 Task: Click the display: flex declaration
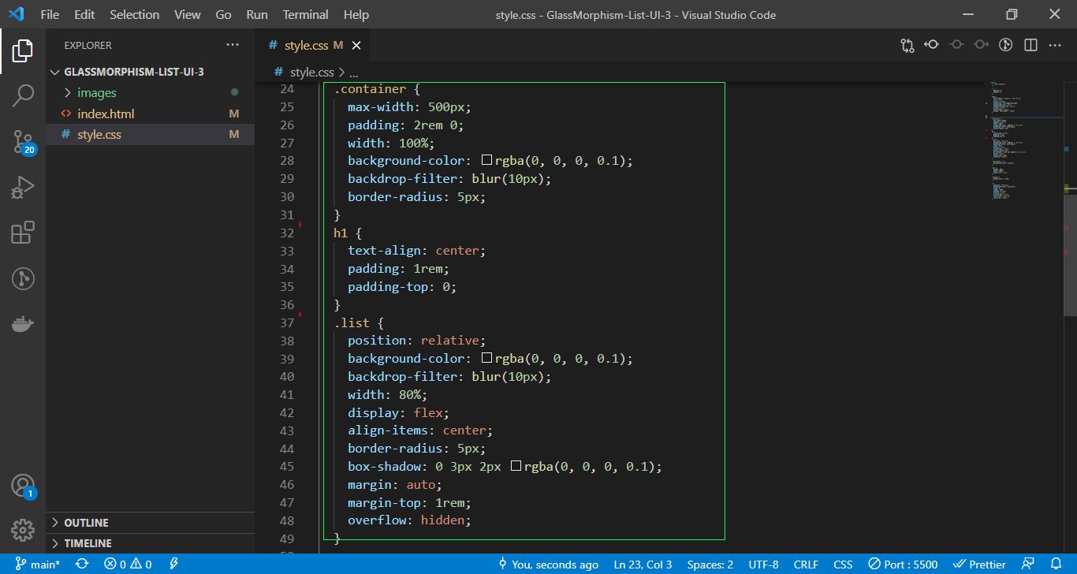pyautogui.click(x=398, y=412)
